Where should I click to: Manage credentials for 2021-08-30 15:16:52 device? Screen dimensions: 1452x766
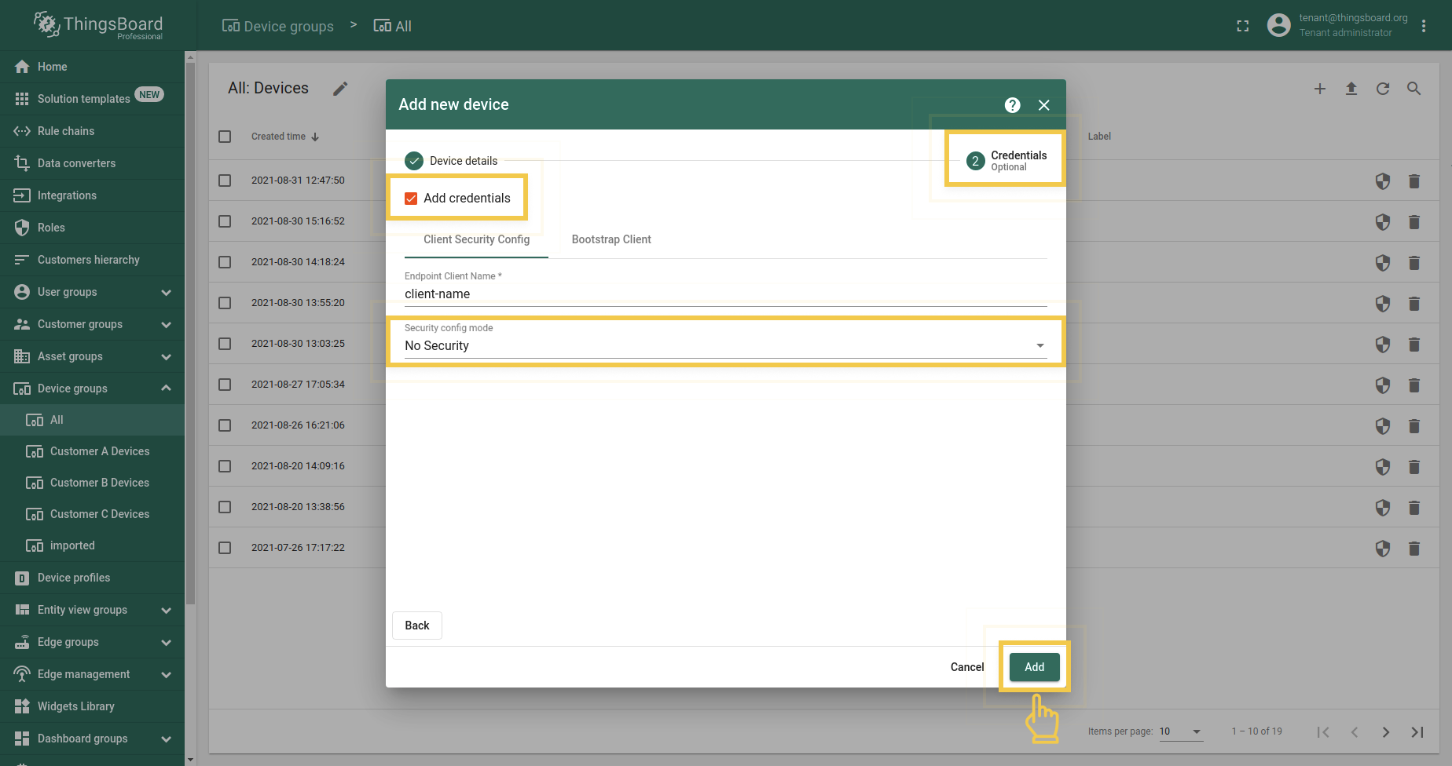point(1383,222)
